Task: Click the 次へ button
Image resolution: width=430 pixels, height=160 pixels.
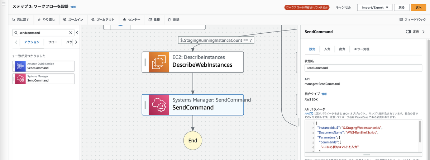Action: coord(419,7)
